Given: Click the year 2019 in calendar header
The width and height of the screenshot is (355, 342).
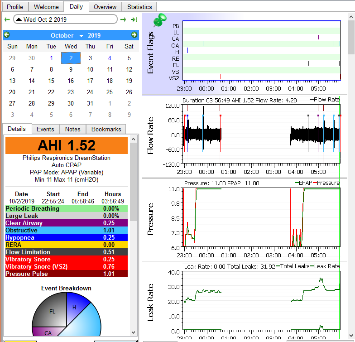Looking at the screenshot, I should [94, 35].
